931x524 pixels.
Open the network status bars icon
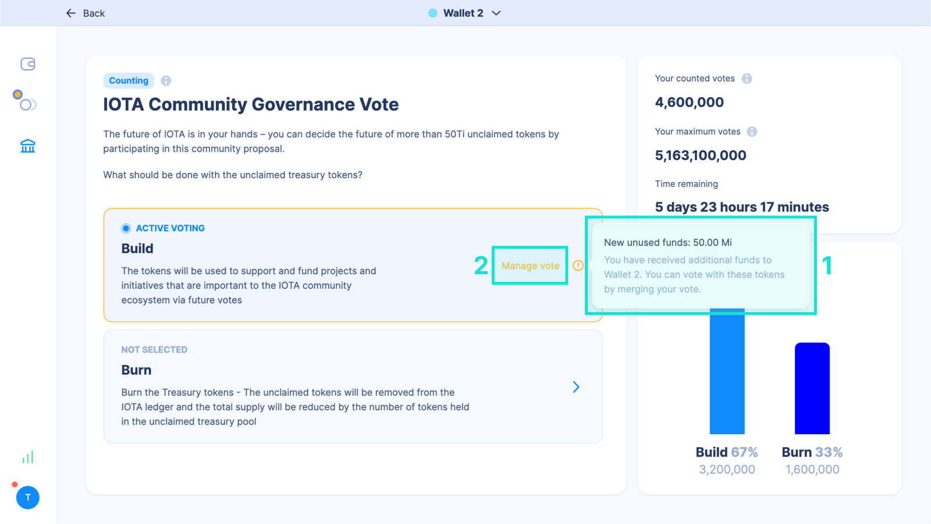click(x=28, y=457)
